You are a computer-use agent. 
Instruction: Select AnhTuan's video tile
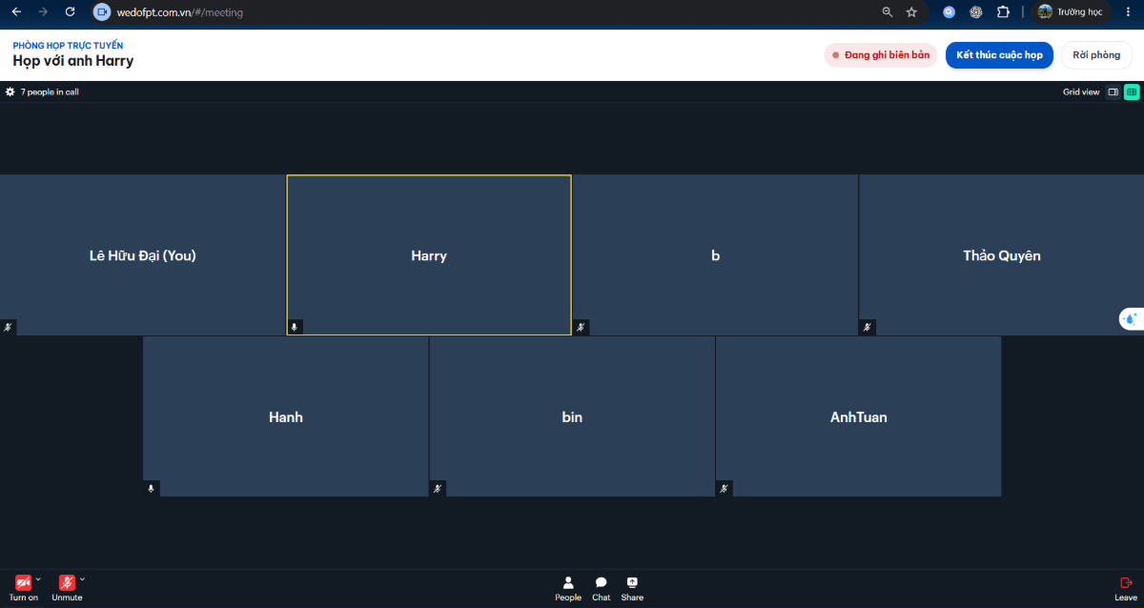(858, 416)
